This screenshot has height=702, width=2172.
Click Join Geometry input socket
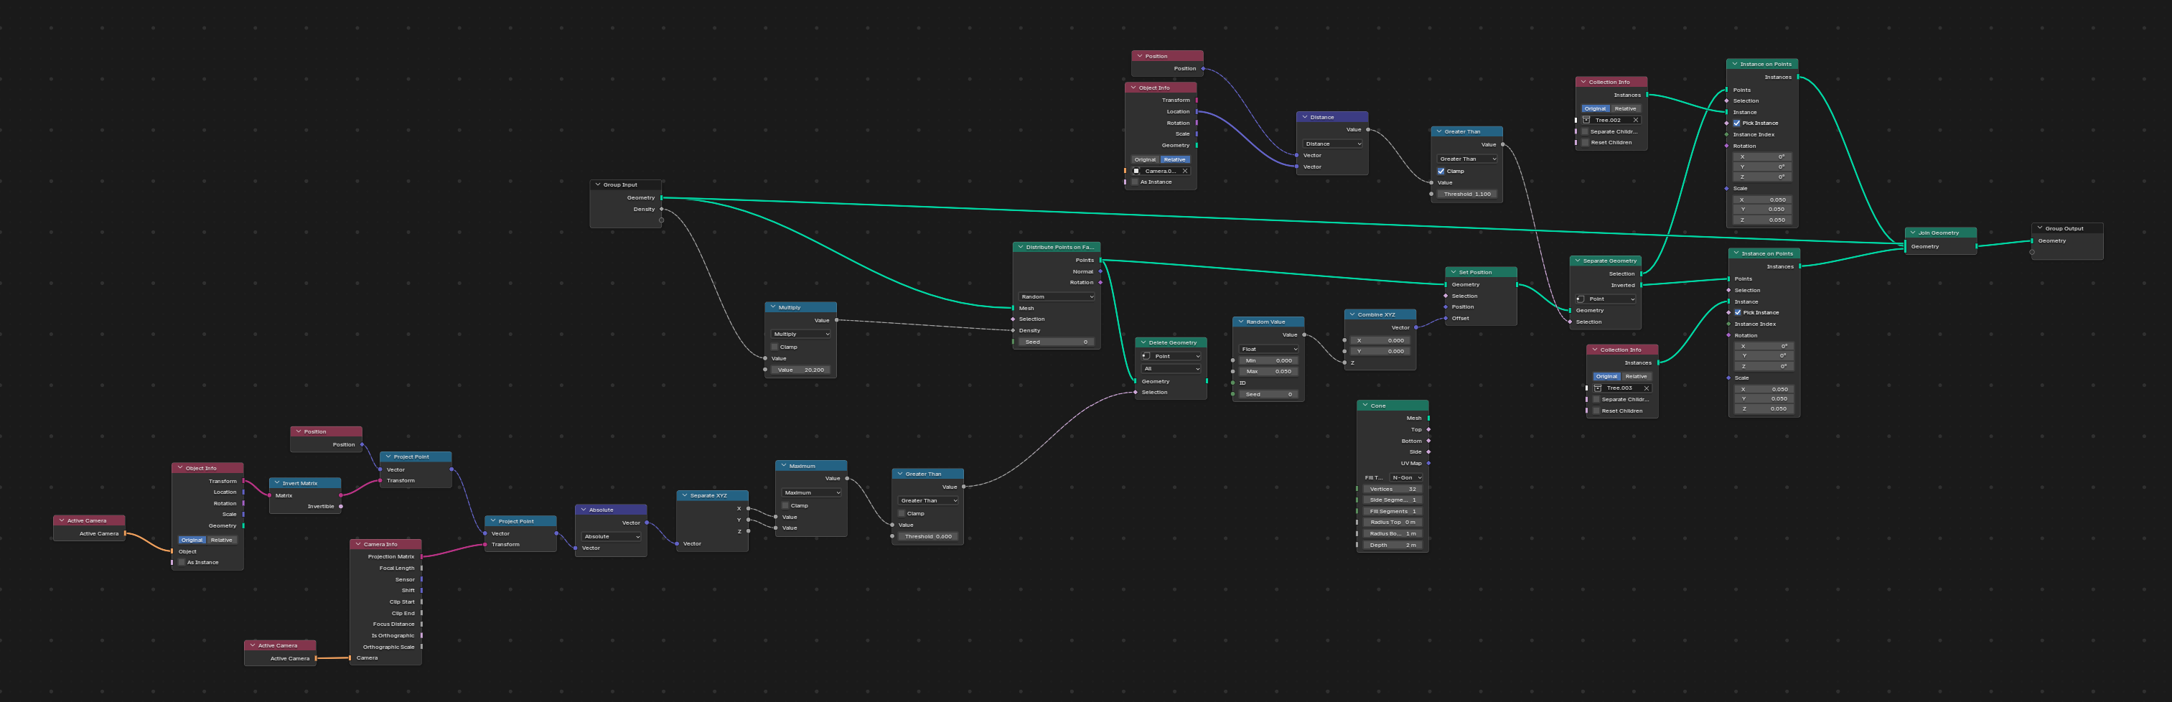pyautogui.click(x=1906, y=247)
